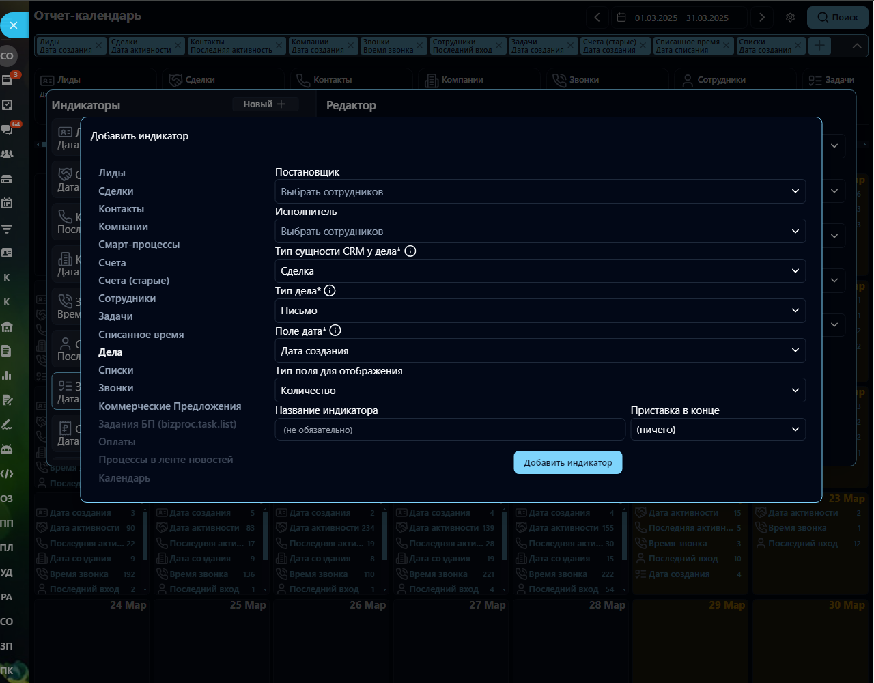Choose Коммерческие Предложения entity

point(169,406)
